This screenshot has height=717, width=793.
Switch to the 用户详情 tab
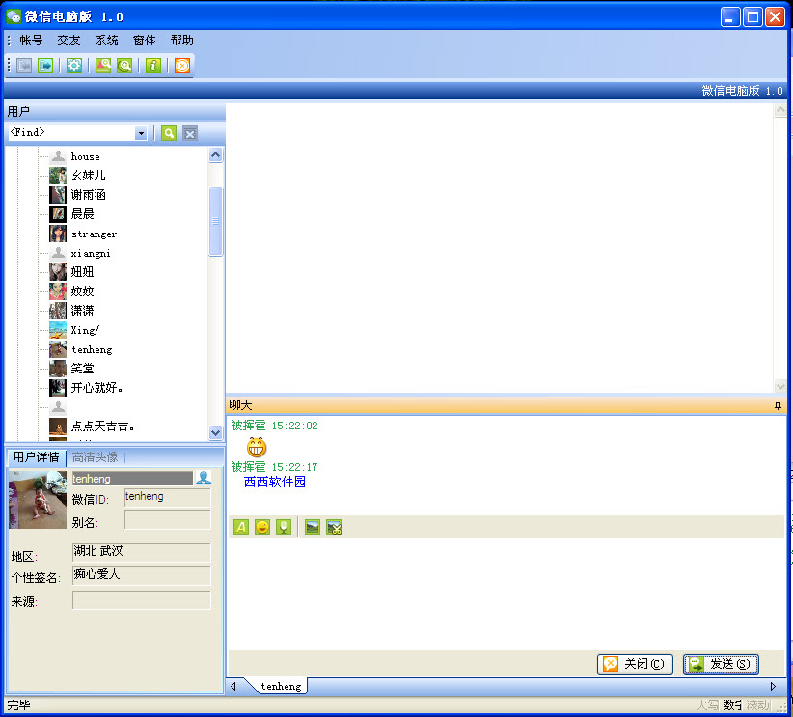click(x=36, y=457)
